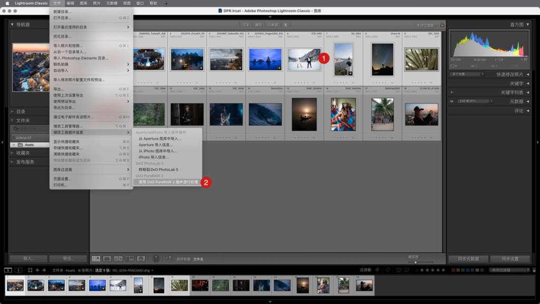Toggle the edited-photos filter icon
This screenshot has width=540, height=304.
[399, 270]
